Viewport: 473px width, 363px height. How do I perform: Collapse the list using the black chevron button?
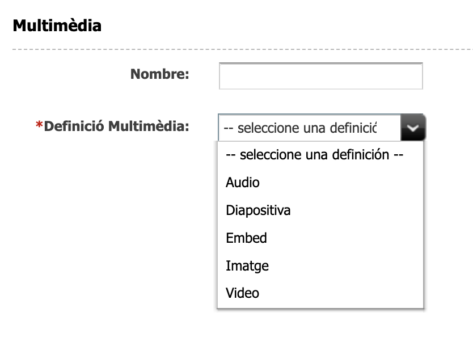(x=413, y=128)
